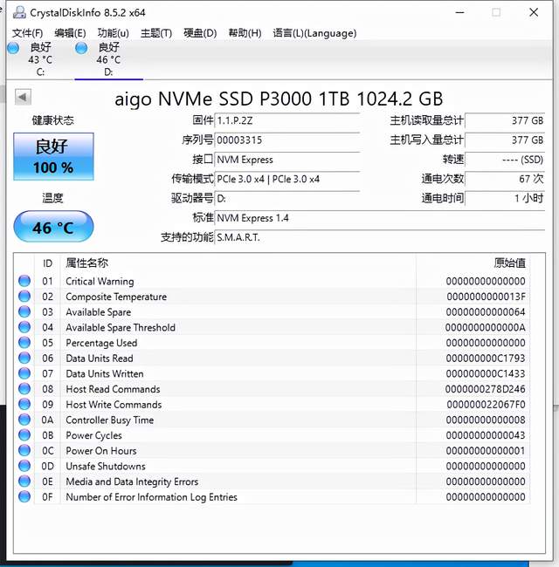Select the Host Write Commands attribute name
Image resolution: width=559 pixels, height=567 pixels.
click(114, 404)
